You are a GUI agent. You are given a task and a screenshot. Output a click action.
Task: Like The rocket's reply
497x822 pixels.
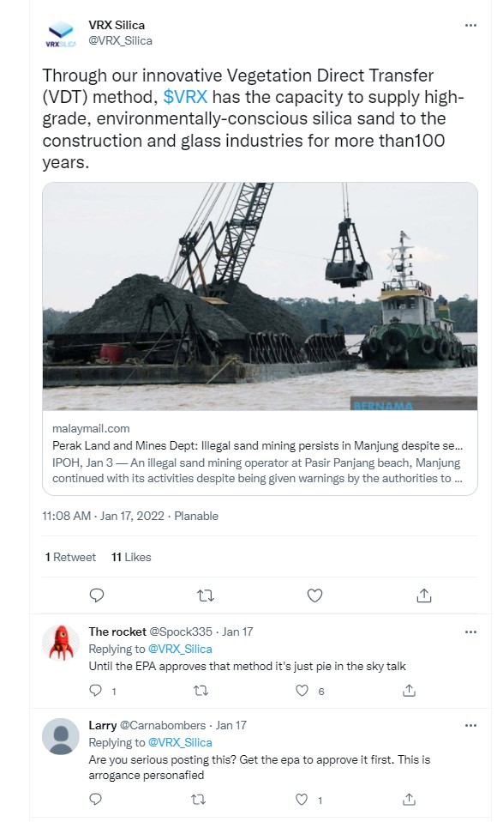pyautogui.click(x=302, y=691)
